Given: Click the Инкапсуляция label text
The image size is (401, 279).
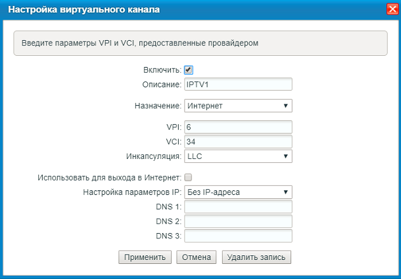Looking at the screenshot, I should pos(153,157).
